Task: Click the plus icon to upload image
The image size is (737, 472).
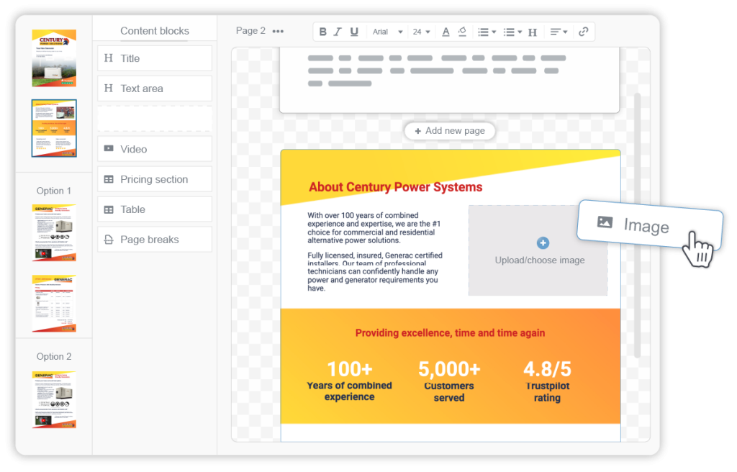Action: click(543, 243)
